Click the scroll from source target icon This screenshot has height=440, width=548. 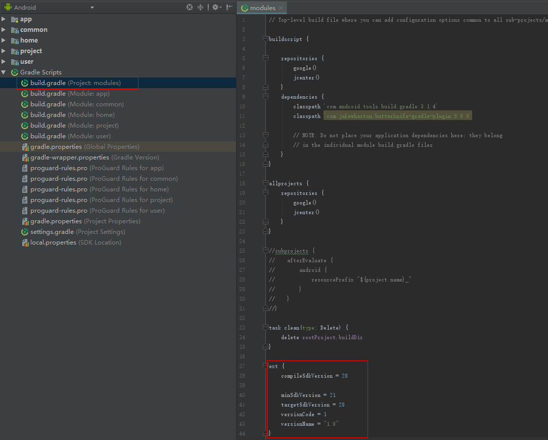(x=190, y=7)
